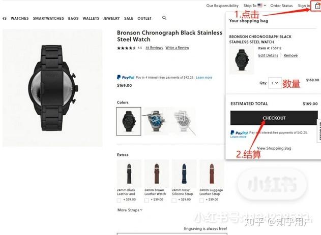The width and height of the screenshot is (321, 235).
Task: Open the JEWELRY menu
Action: click(x=111, y=18)
